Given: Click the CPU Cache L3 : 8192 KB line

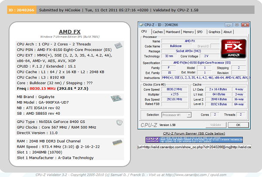Looking at the screenshot, I should [x=41, y=78].
